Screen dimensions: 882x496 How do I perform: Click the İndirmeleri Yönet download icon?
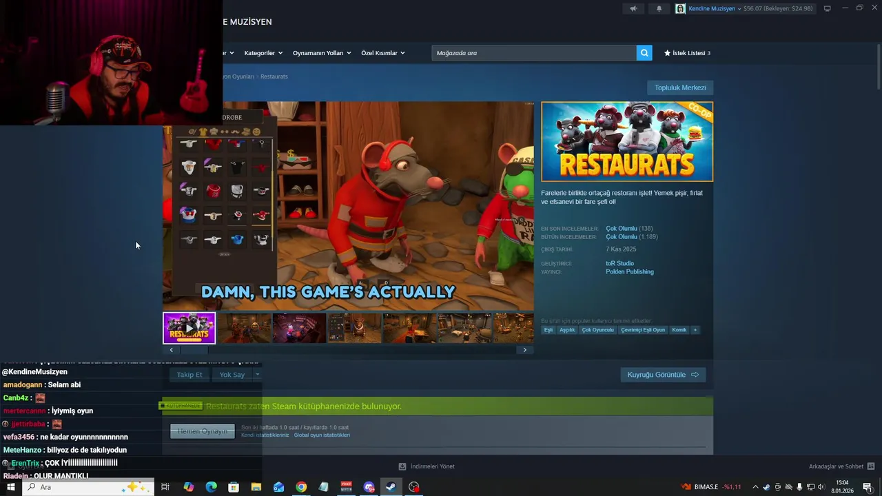click(x=402, y=466)
